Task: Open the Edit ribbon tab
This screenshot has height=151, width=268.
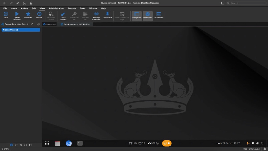Action: pyautogui.click(x=34, y=8)
